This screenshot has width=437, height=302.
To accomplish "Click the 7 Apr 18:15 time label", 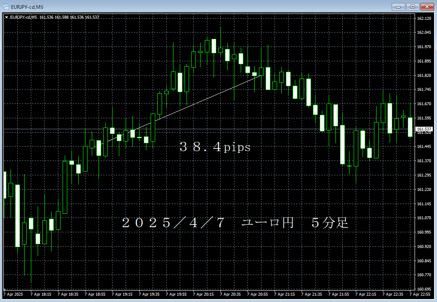I will (41, 294).
